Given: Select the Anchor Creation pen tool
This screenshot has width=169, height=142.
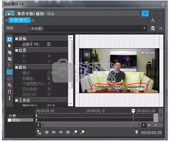Looking at the screenshot, I should coord(10,52).
